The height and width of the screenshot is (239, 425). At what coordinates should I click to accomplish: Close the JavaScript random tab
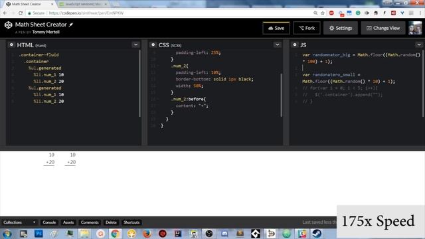(x=106, y=4)
